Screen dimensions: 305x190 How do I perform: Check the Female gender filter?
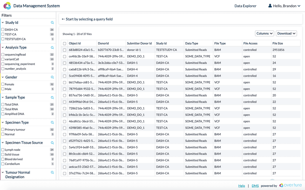pos(3,84)
